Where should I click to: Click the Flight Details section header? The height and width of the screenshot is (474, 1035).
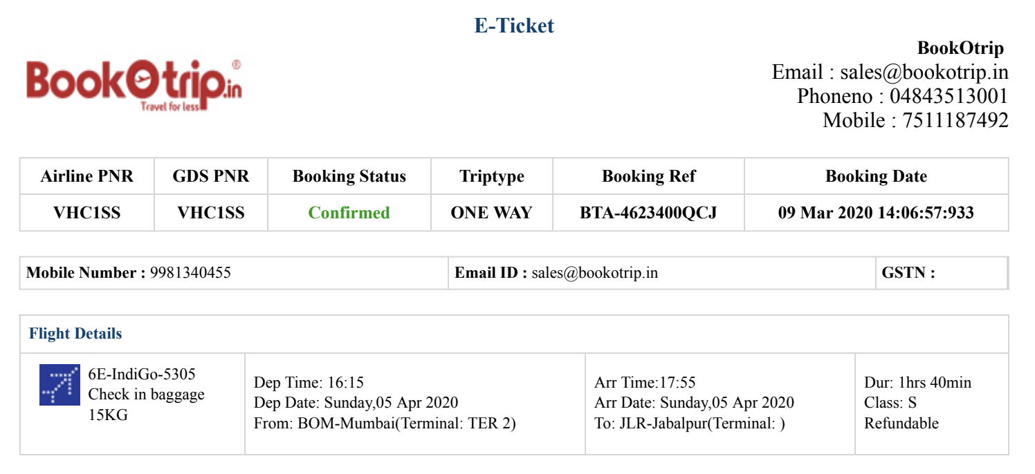(75, 334)
